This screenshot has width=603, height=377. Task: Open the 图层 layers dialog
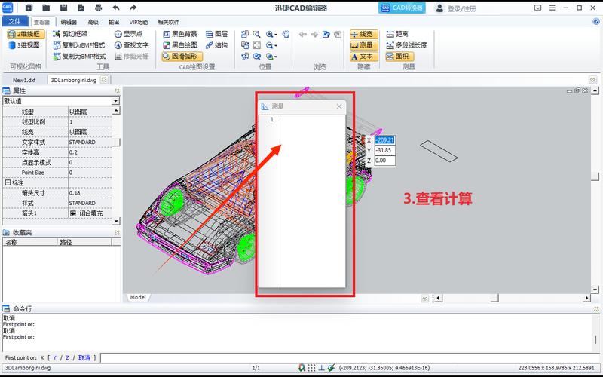tap(216, 34)
